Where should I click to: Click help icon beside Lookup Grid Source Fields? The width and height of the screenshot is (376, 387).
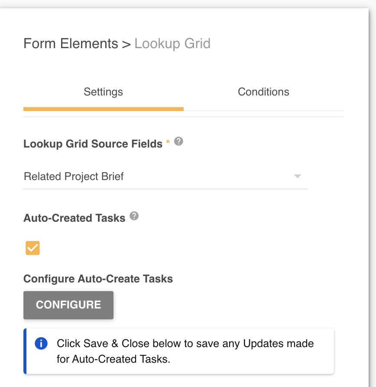point(178,141)
